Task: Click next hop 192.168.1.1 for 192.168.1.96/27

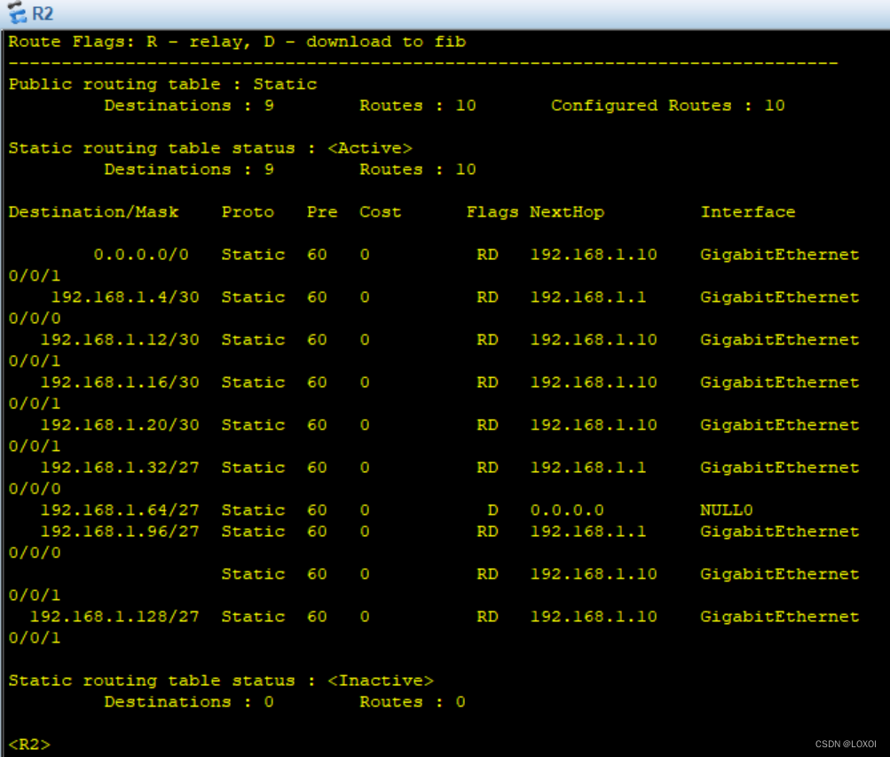Action: [588, 532]
